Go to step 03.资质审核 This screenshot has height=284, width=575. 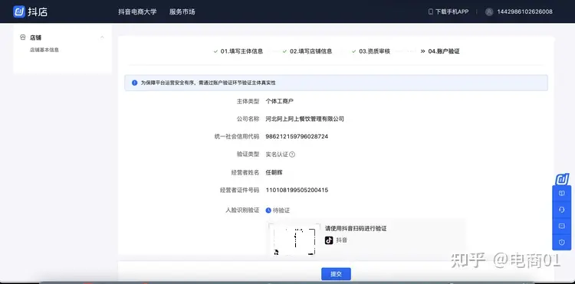tap(374, 51)
